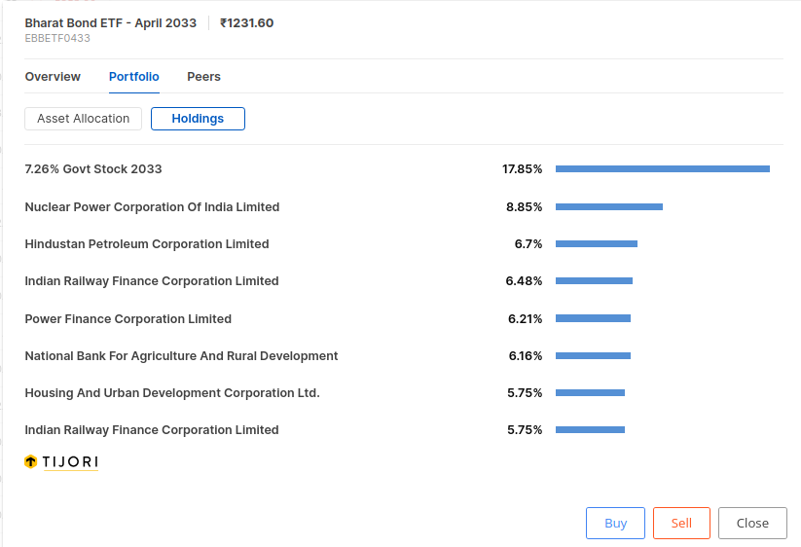The height and width of the screenshot is (547, 801).
Task: Select Nuclear Power Corporation Of India Limited
Action: coord(152,207)
